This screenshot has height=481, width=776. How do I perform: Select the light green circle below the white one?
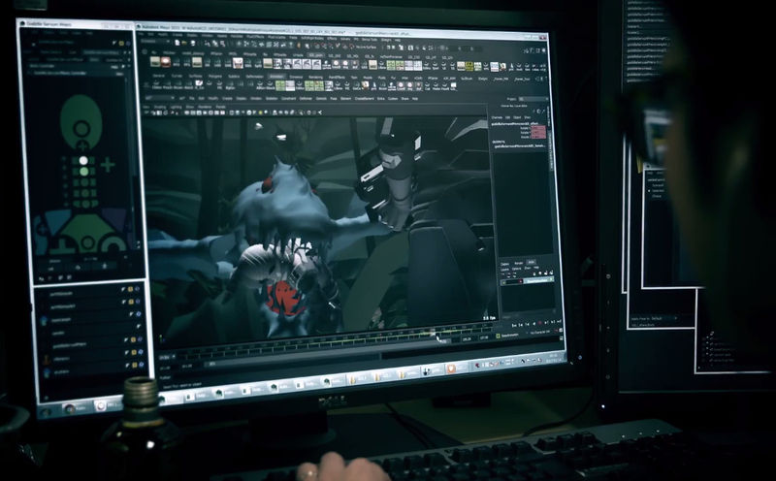tap(84, 172)
